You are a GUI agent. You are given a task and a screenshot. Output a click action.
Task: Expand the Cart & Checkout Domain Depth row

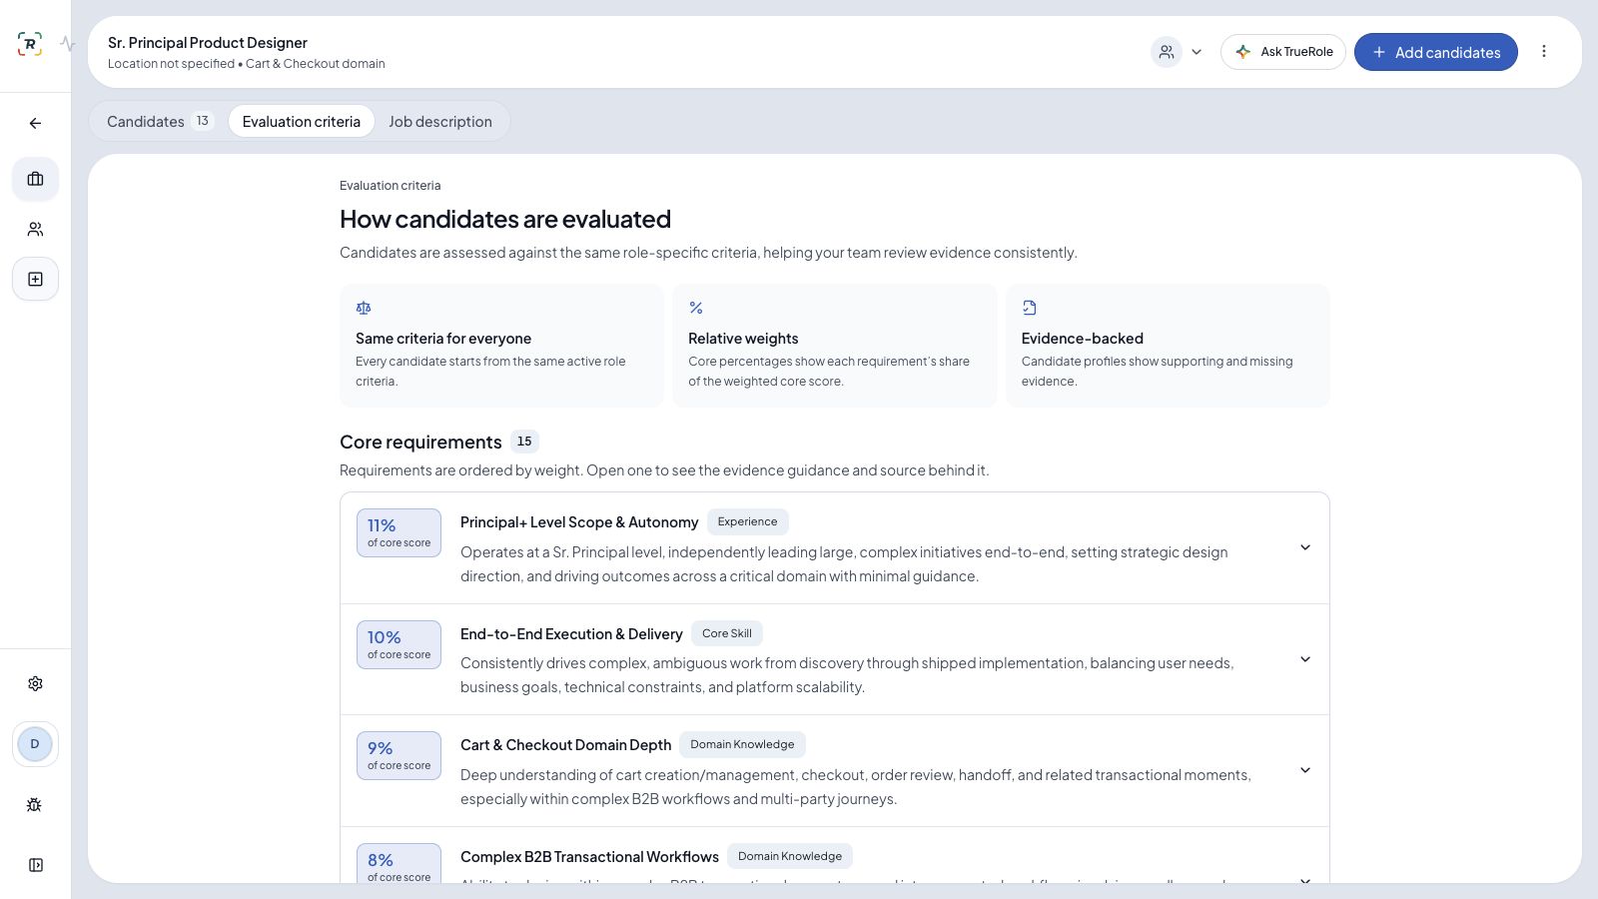coord(1304,770)
